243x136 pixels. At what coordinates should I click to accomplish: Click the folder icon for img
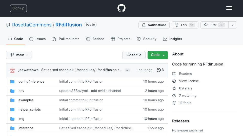(x=12, y=119)
